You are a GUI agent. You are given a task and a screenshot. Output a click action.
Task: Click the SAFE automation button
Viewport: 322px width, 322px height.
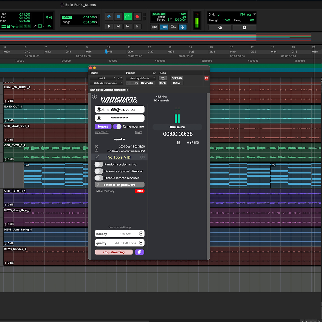[x=162, y=83]
